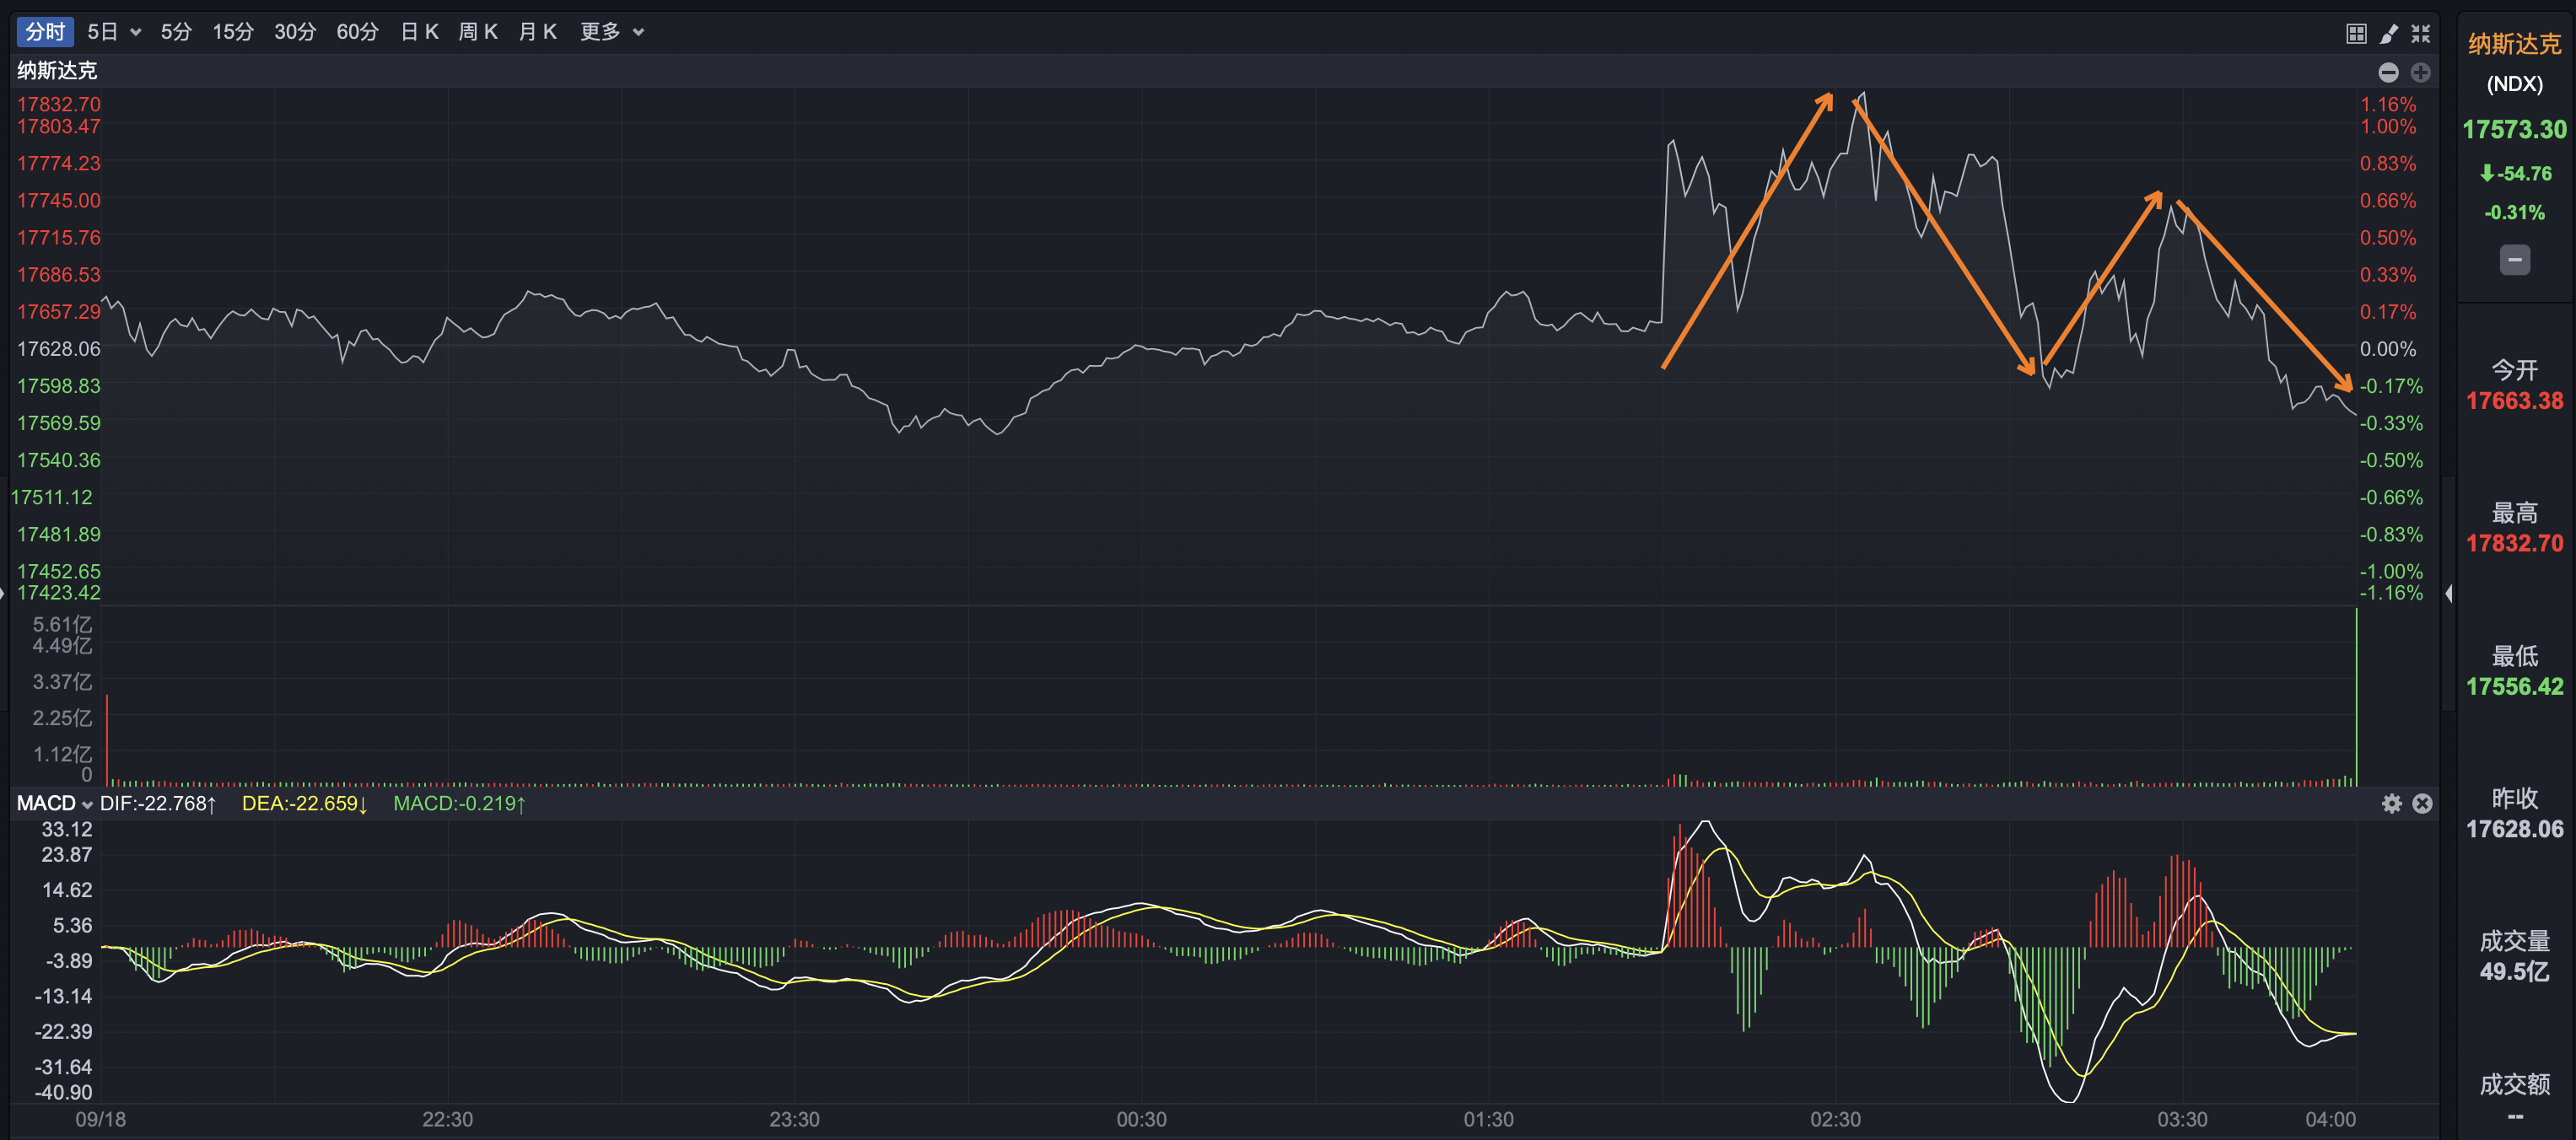This screenshot has height=1140, width=2576.
Task: Click the tall green volume bar
Action: (2356, 700)
